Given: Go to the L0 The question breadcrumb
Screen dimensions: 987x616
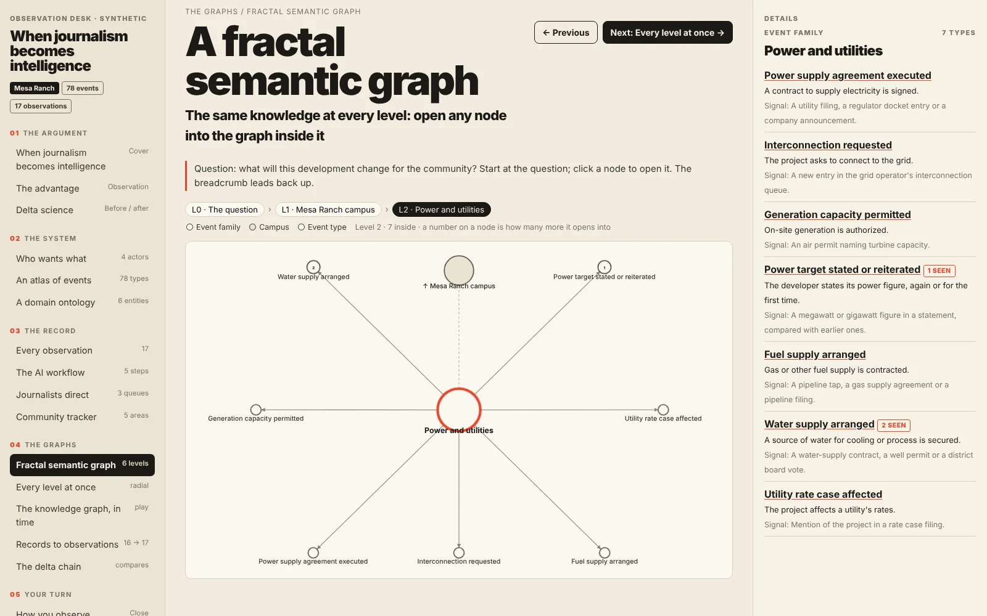Looking at the screenshot, I should pos(225,210).
